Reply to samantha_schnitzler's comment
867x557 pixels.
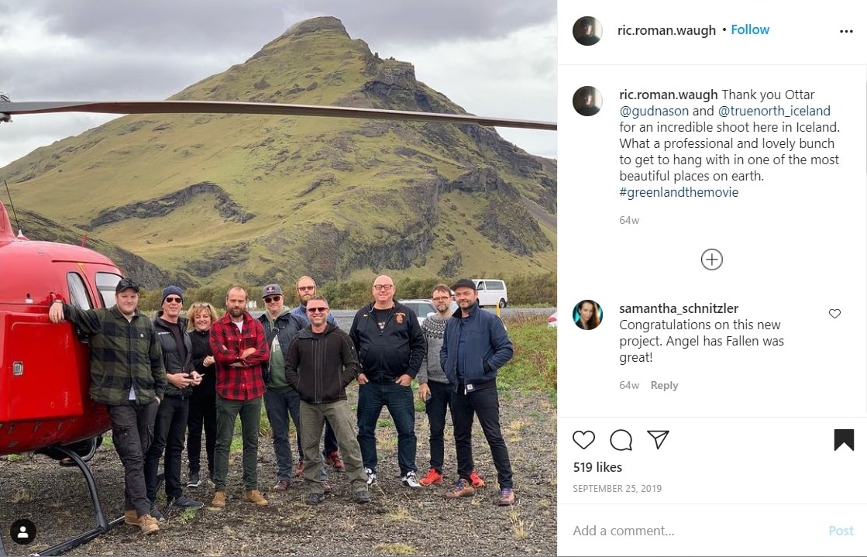coord(664,386)
